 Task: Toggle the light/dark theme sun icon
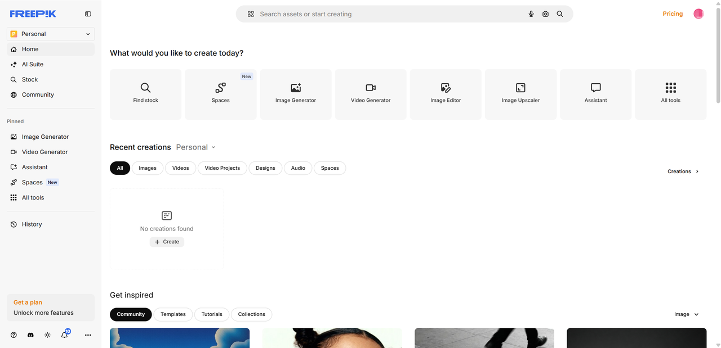tap(47, 335)
